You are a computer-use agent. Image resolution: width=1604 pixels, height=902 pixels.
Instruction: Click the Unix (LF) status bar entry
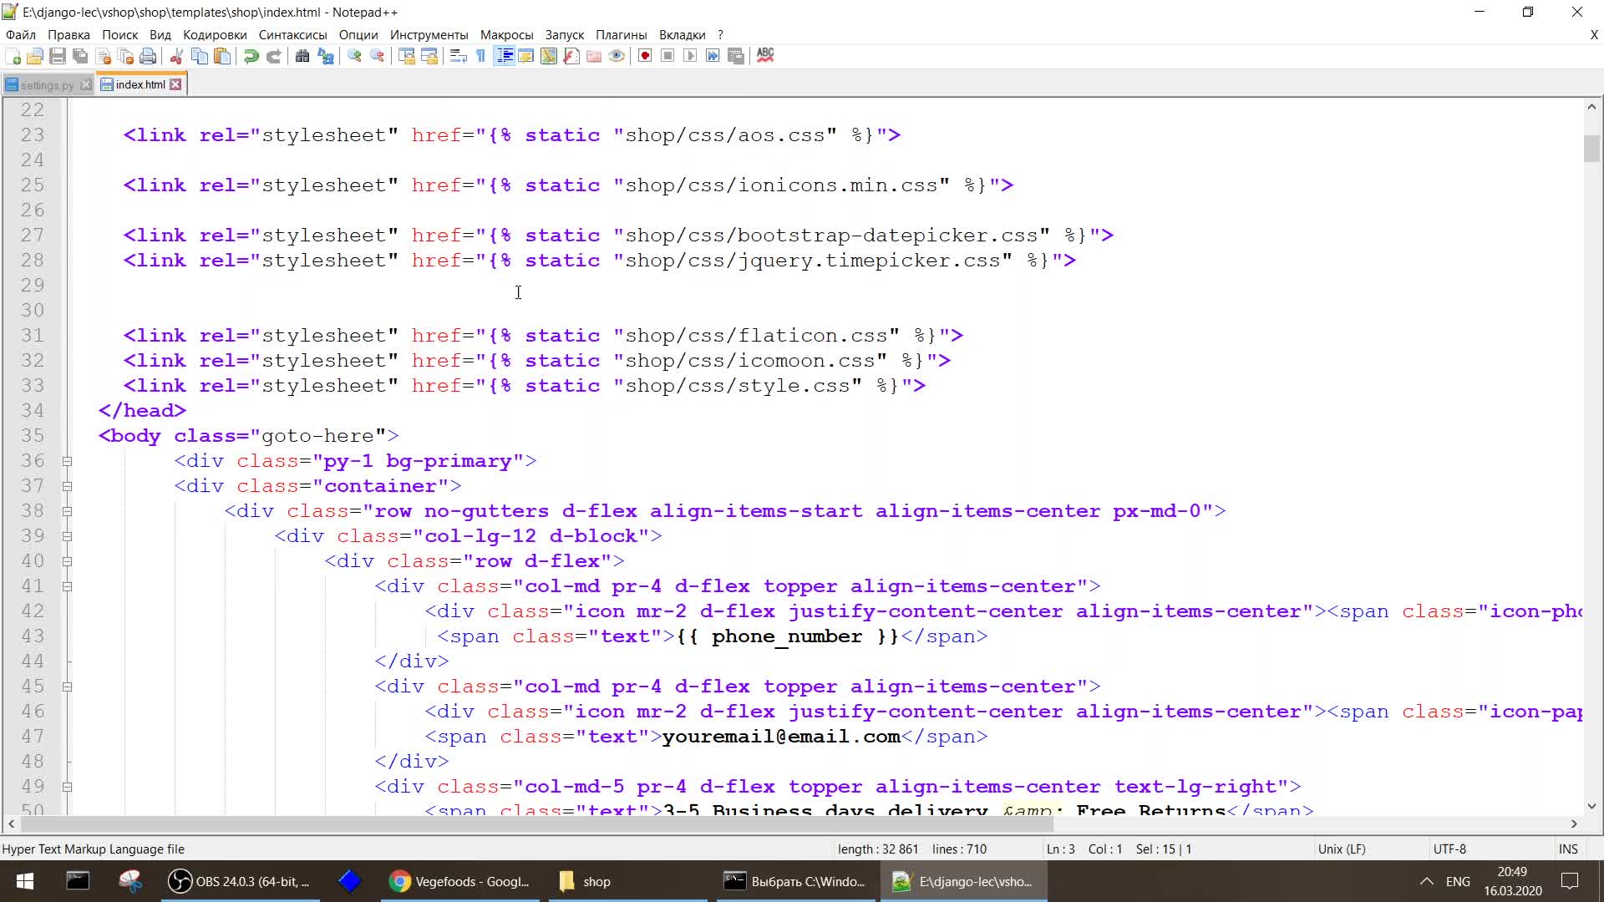(1342, 849)
